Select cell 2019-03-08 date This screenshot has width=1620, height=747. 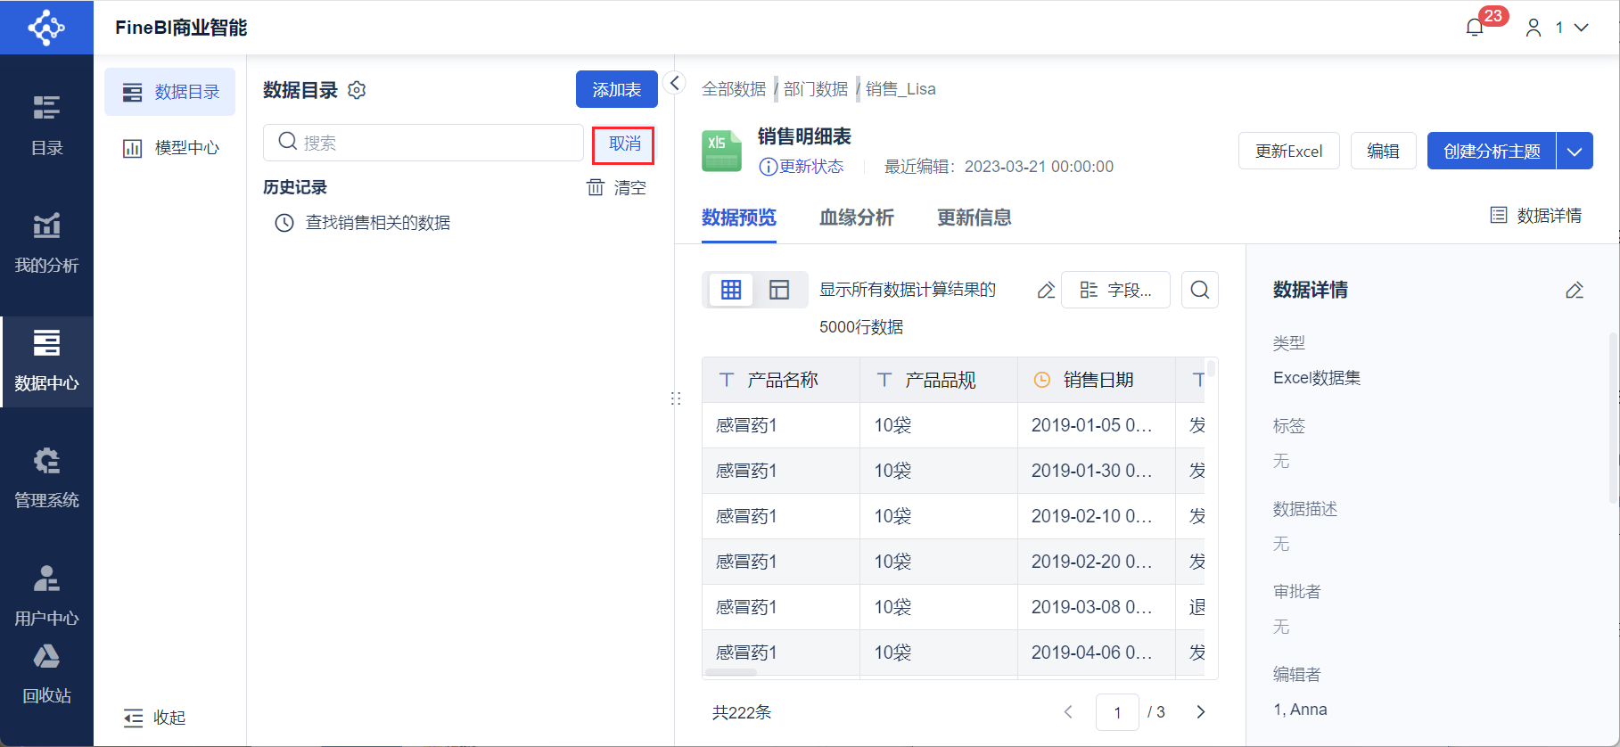(1097, 607)
